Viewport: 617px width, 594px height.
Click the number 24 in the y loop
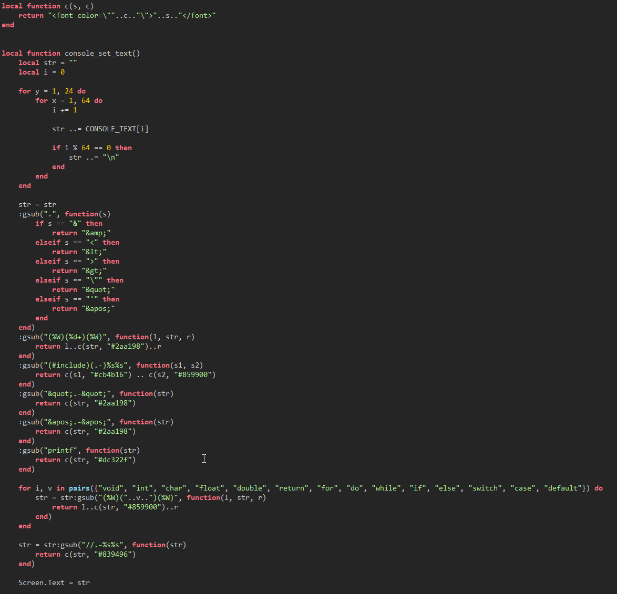68,91
